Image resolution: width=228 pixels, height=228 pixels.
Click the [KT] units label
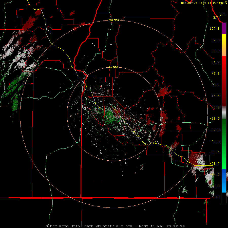(216, 17)
